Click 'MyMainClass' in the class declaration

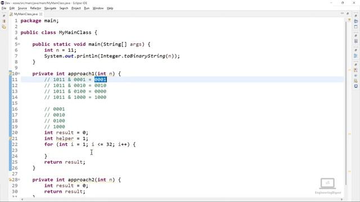point(75,33)
